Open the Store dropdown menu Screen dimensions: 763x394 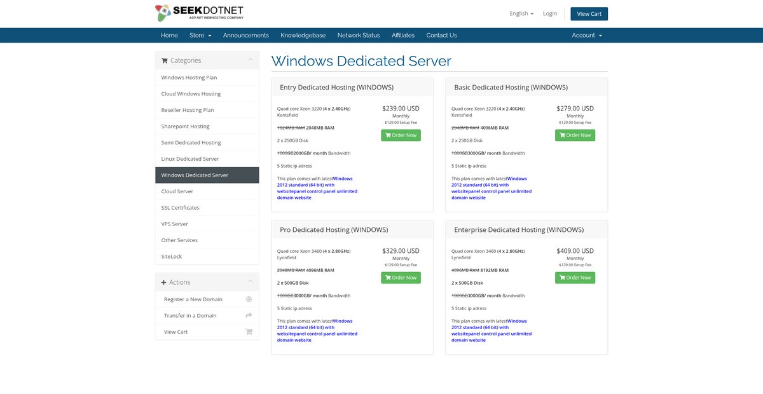click(200, 36)
